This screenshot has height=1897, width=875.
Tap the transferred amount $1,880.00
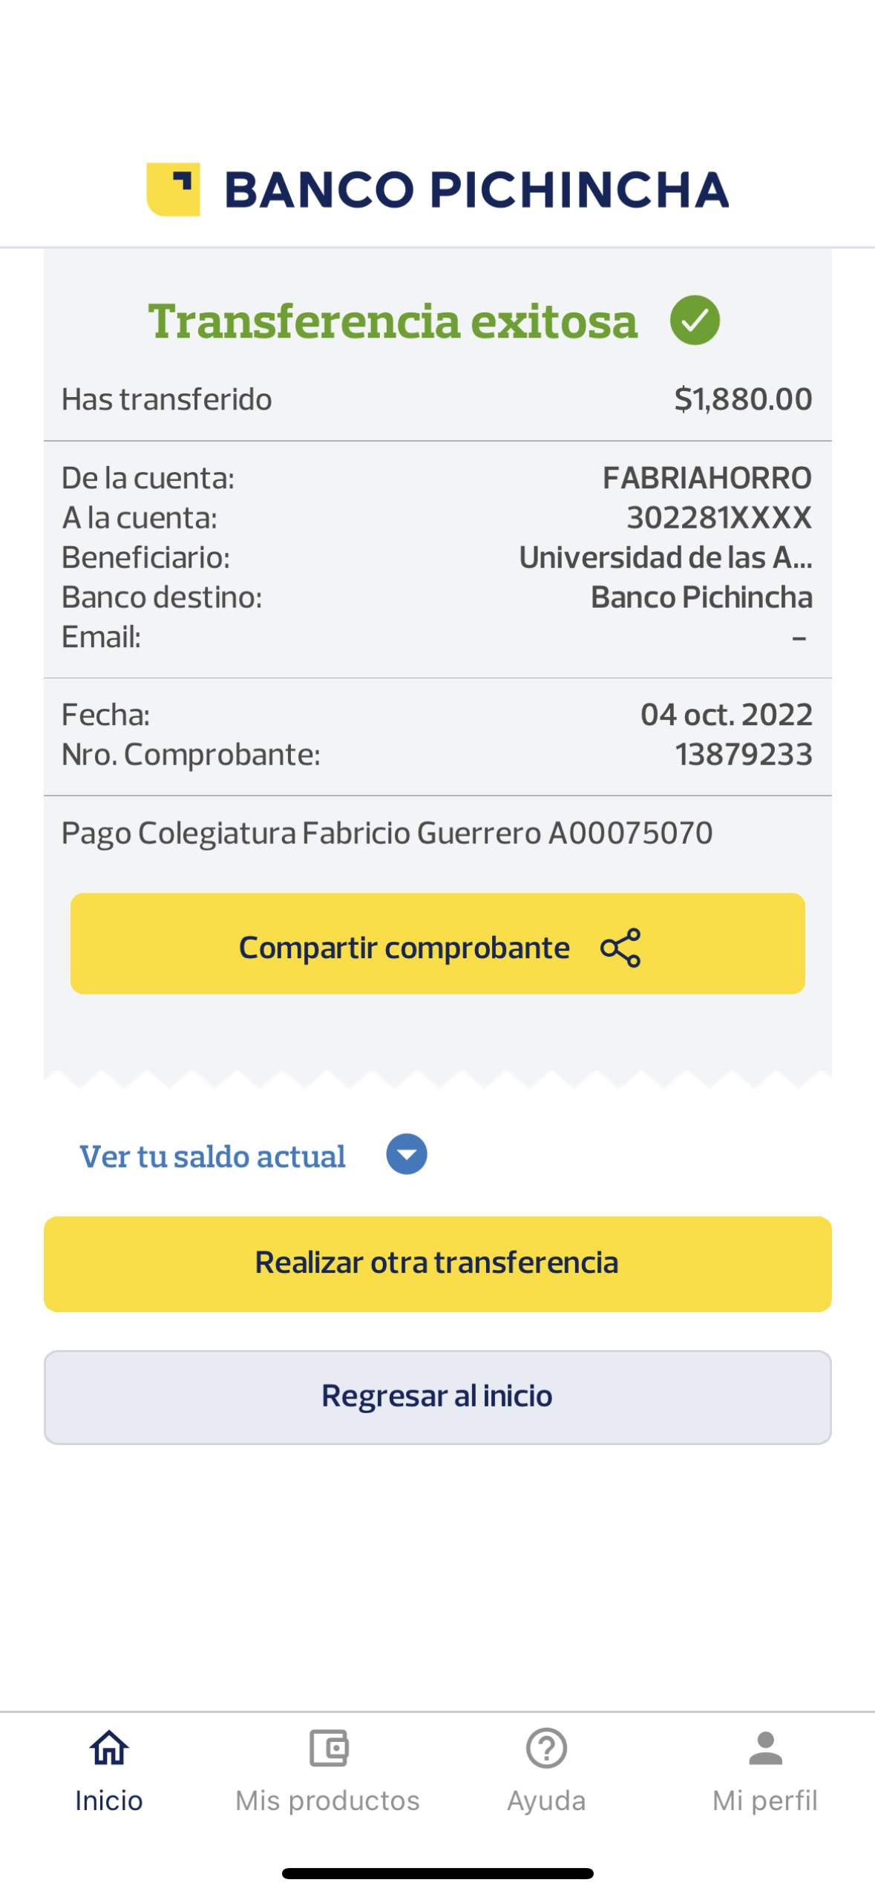pos(743,399)
